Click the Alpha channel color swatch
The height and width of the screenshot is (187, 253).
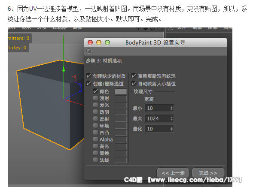[121, 139]
